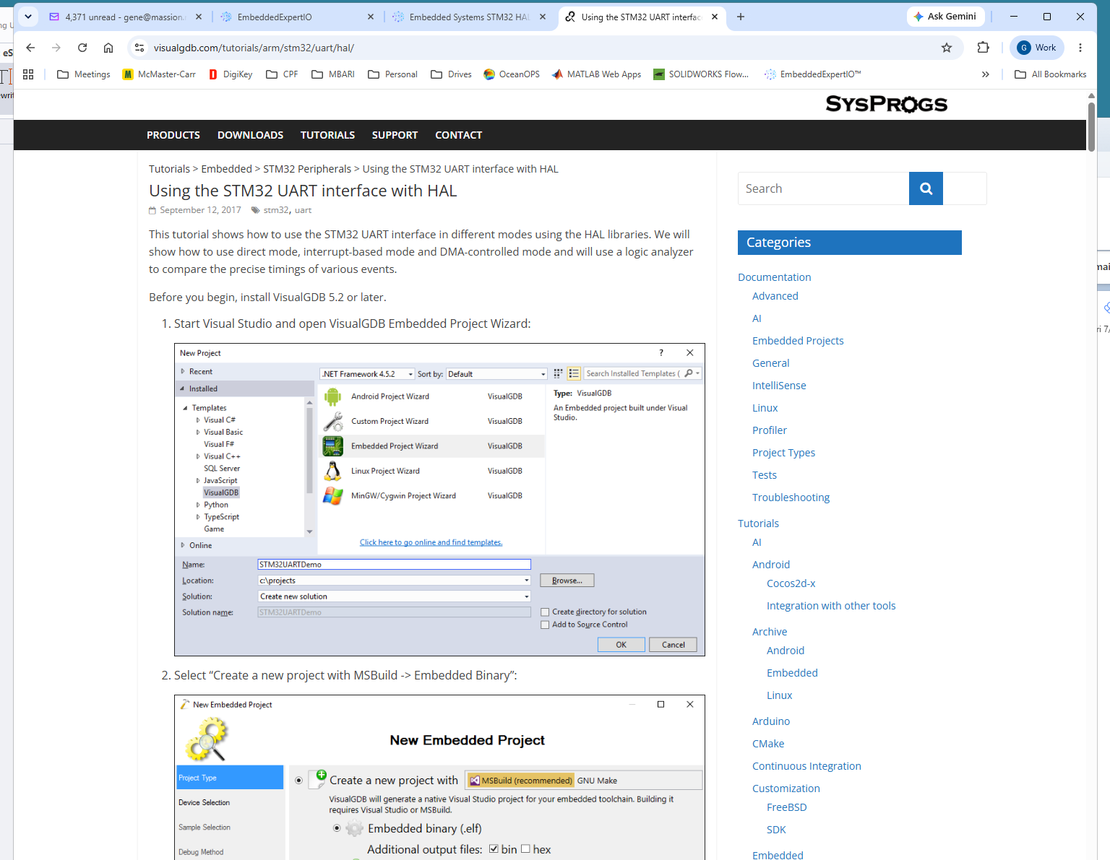Screen dimensions: 1110x860
Task: Open the tab search dropdown chevron
Action: (x=28, y=17)
